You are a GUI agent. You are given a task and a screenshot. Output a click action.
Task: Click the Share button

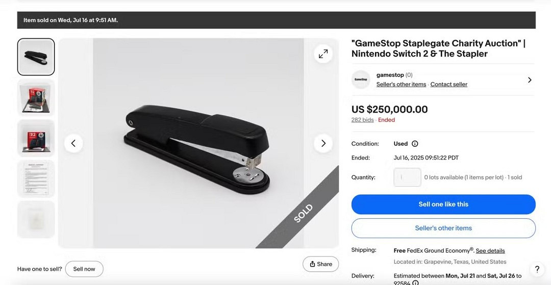coord(320,264)
